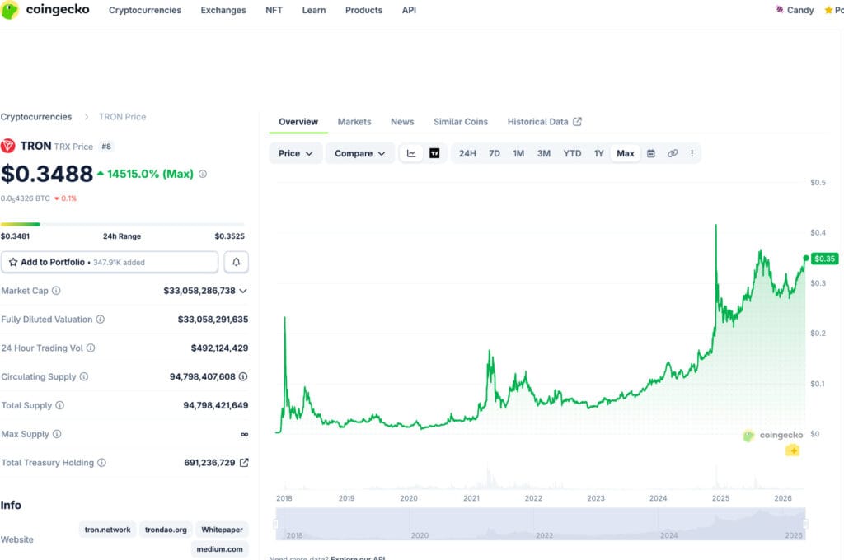Open chart more options three-dot menu
The image size is (844, 560).
[x=692, y=153]
